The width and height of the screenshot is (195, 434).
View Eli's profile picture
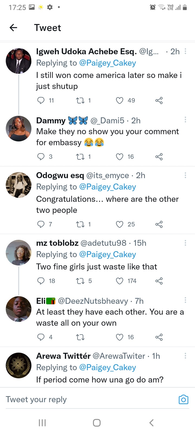[19, 309]
